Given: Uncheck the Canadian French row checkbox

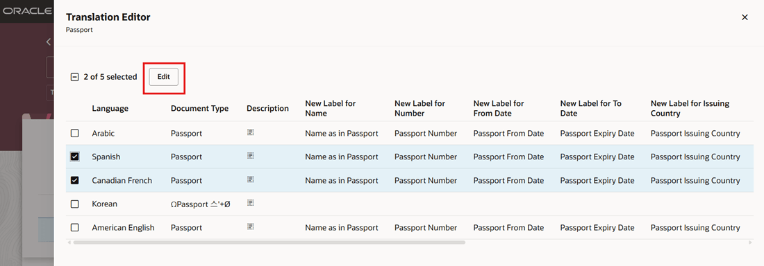Looking at the screenshot, I should 74,180.
